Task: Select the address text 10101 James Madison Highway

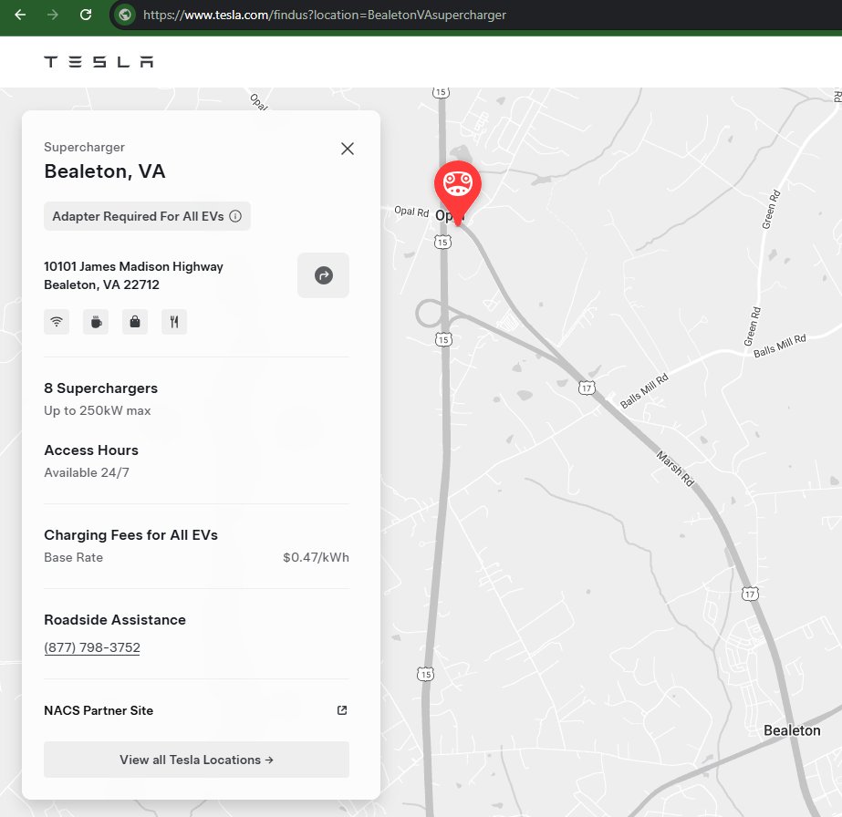Action: pos(133,266)
